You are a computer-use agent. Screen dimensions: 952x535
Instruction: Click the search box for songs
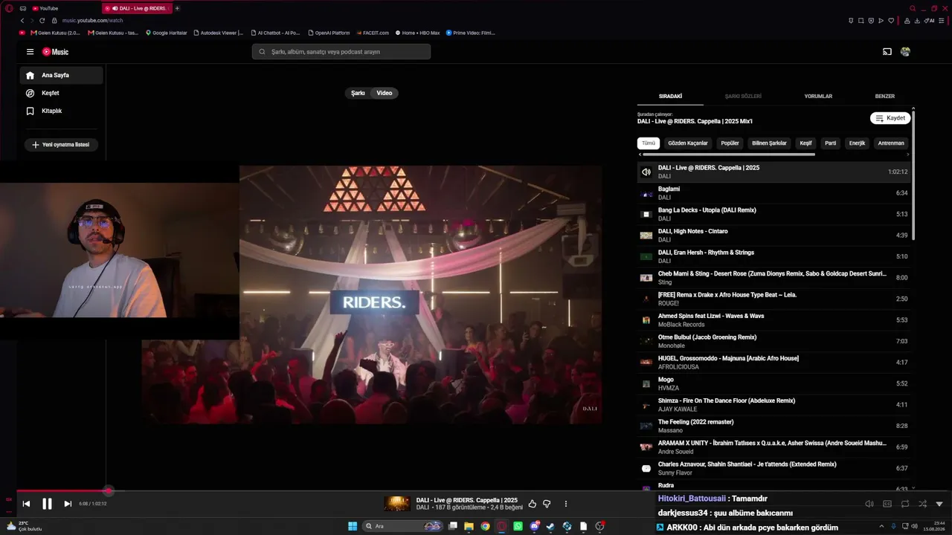pyautogui.click(x=341, y=52)
